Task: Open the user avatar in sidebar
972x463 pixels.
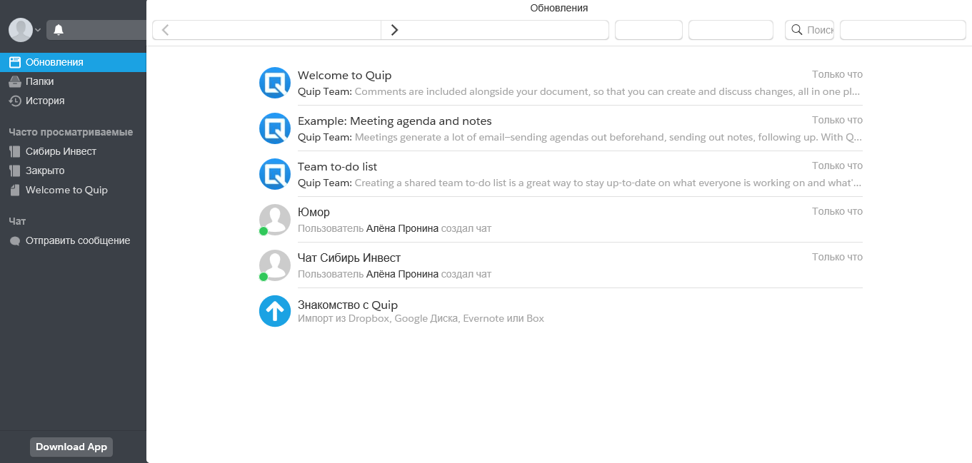Action: click(21, 30)
